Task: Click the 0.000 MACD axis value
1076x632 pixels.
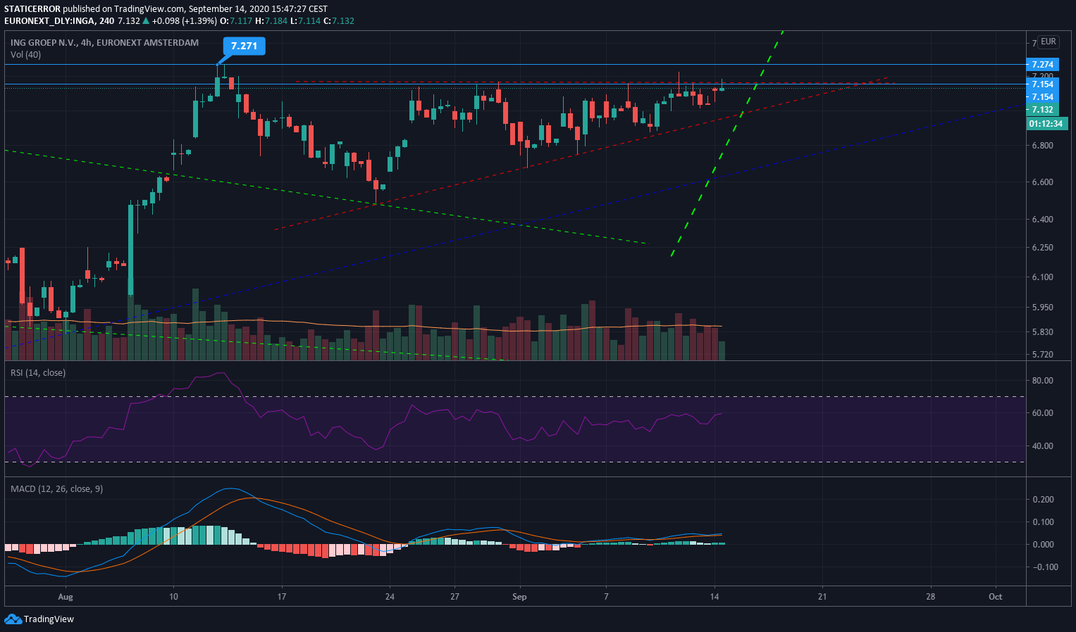Action: coord(1042,545)
